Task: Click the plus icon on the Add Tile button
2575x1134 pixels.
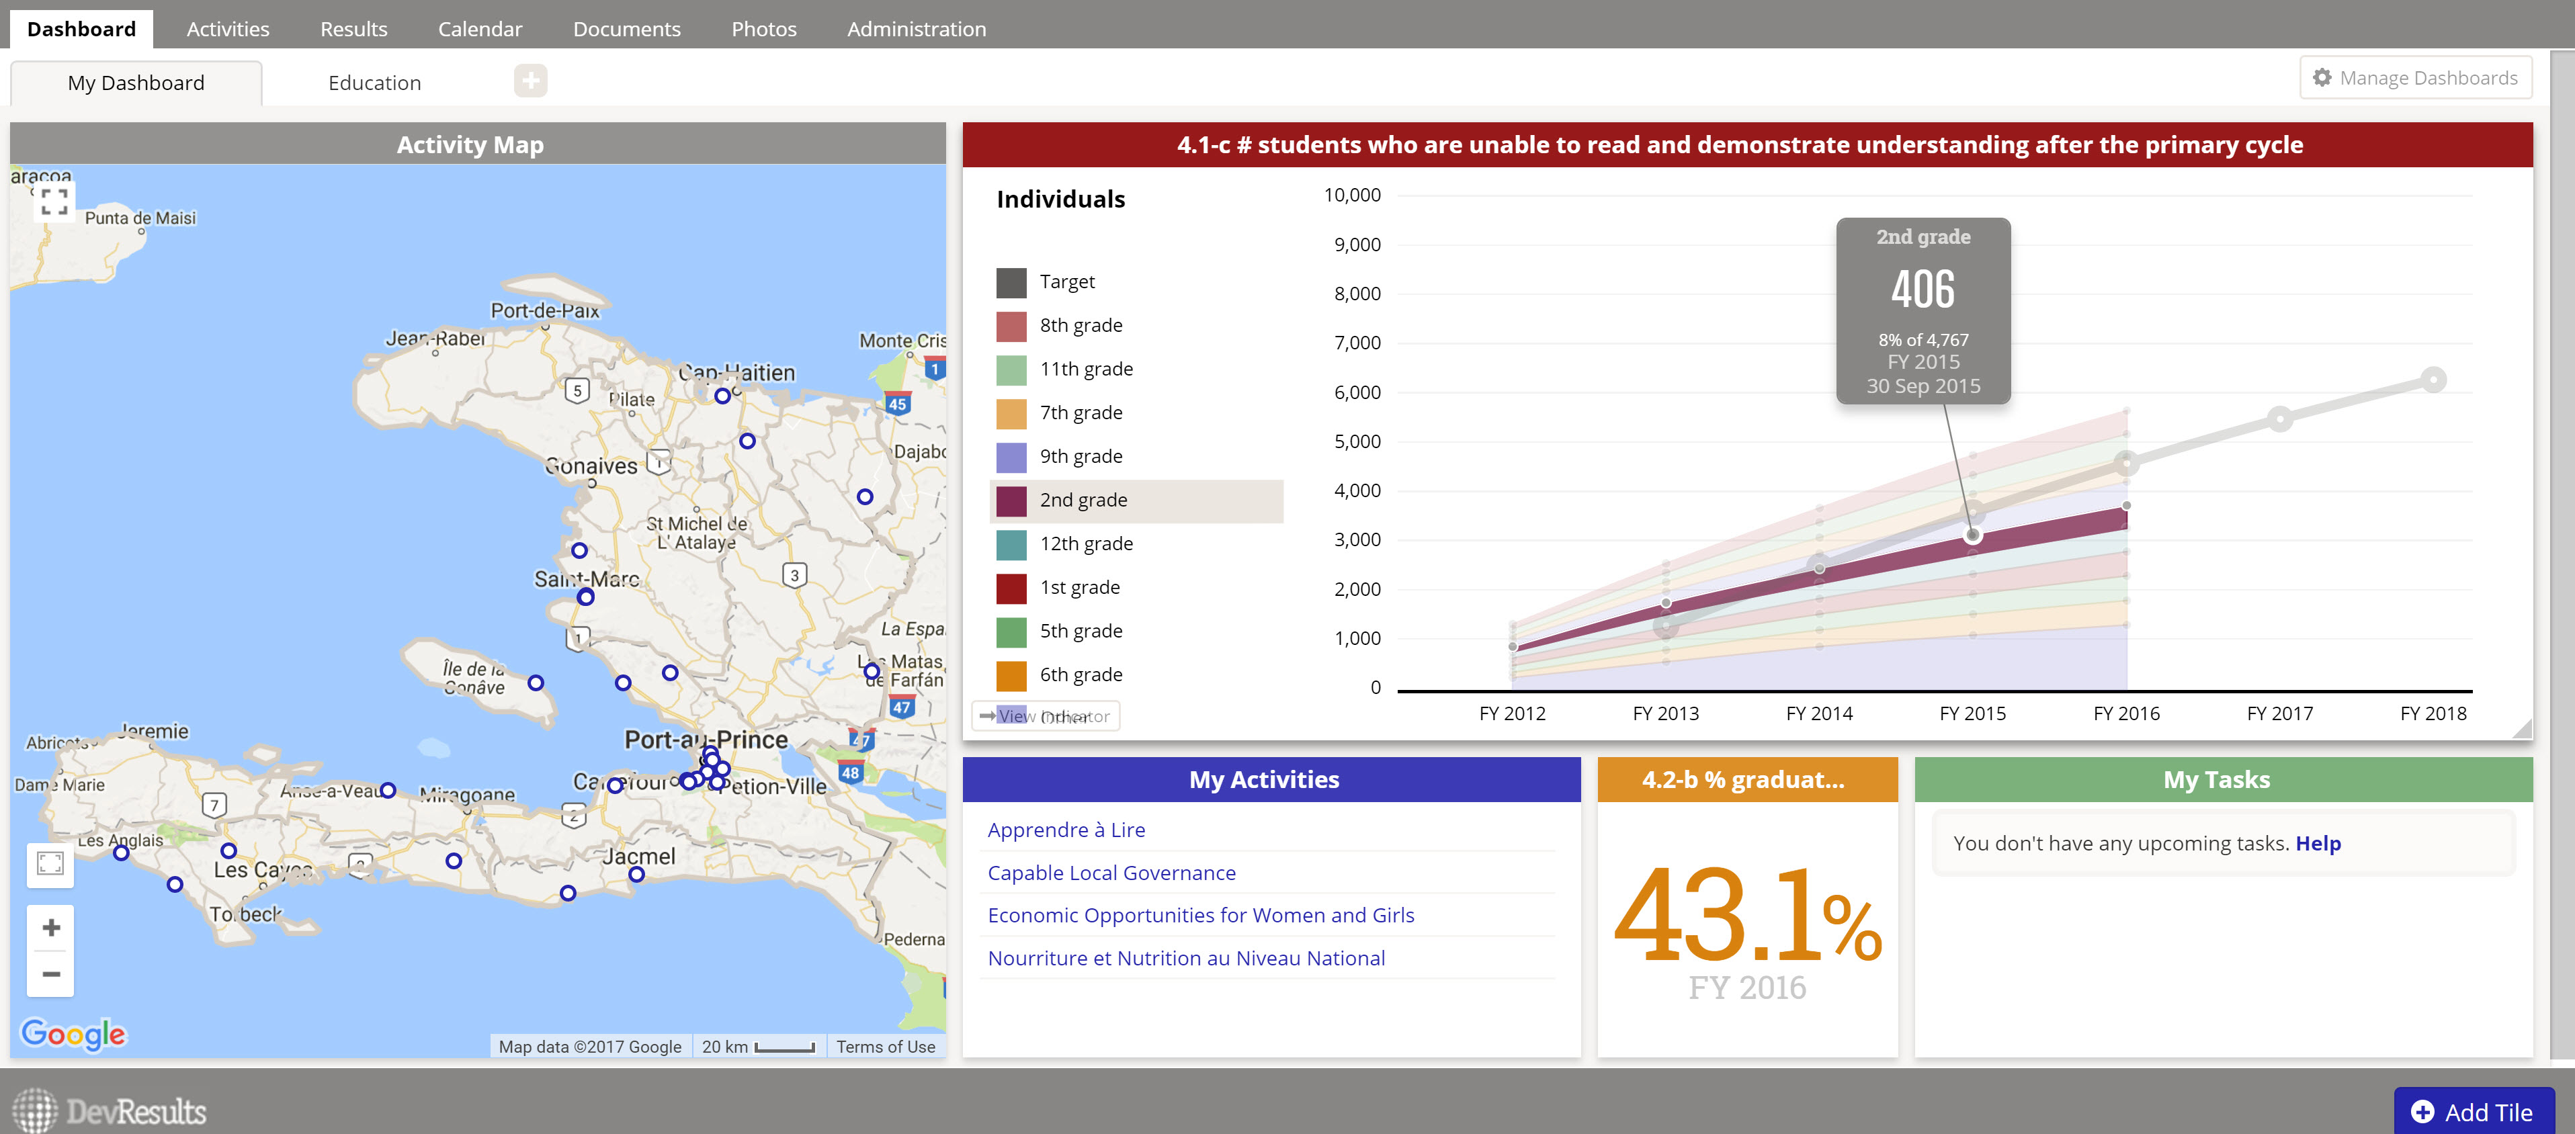Action: (2423, 1111)
